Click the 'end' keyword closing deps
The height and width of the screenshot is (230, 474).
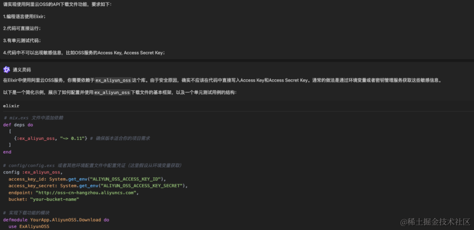pyautogui.click(x=7, y=152)
